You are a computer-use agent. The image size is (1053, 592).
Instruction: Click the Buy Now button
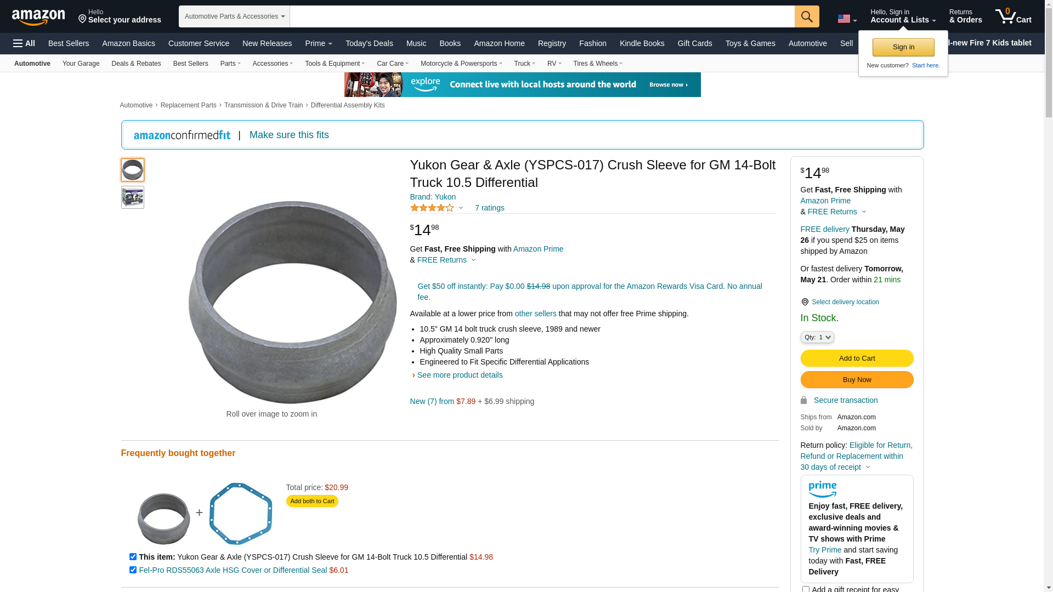point(857,380)
